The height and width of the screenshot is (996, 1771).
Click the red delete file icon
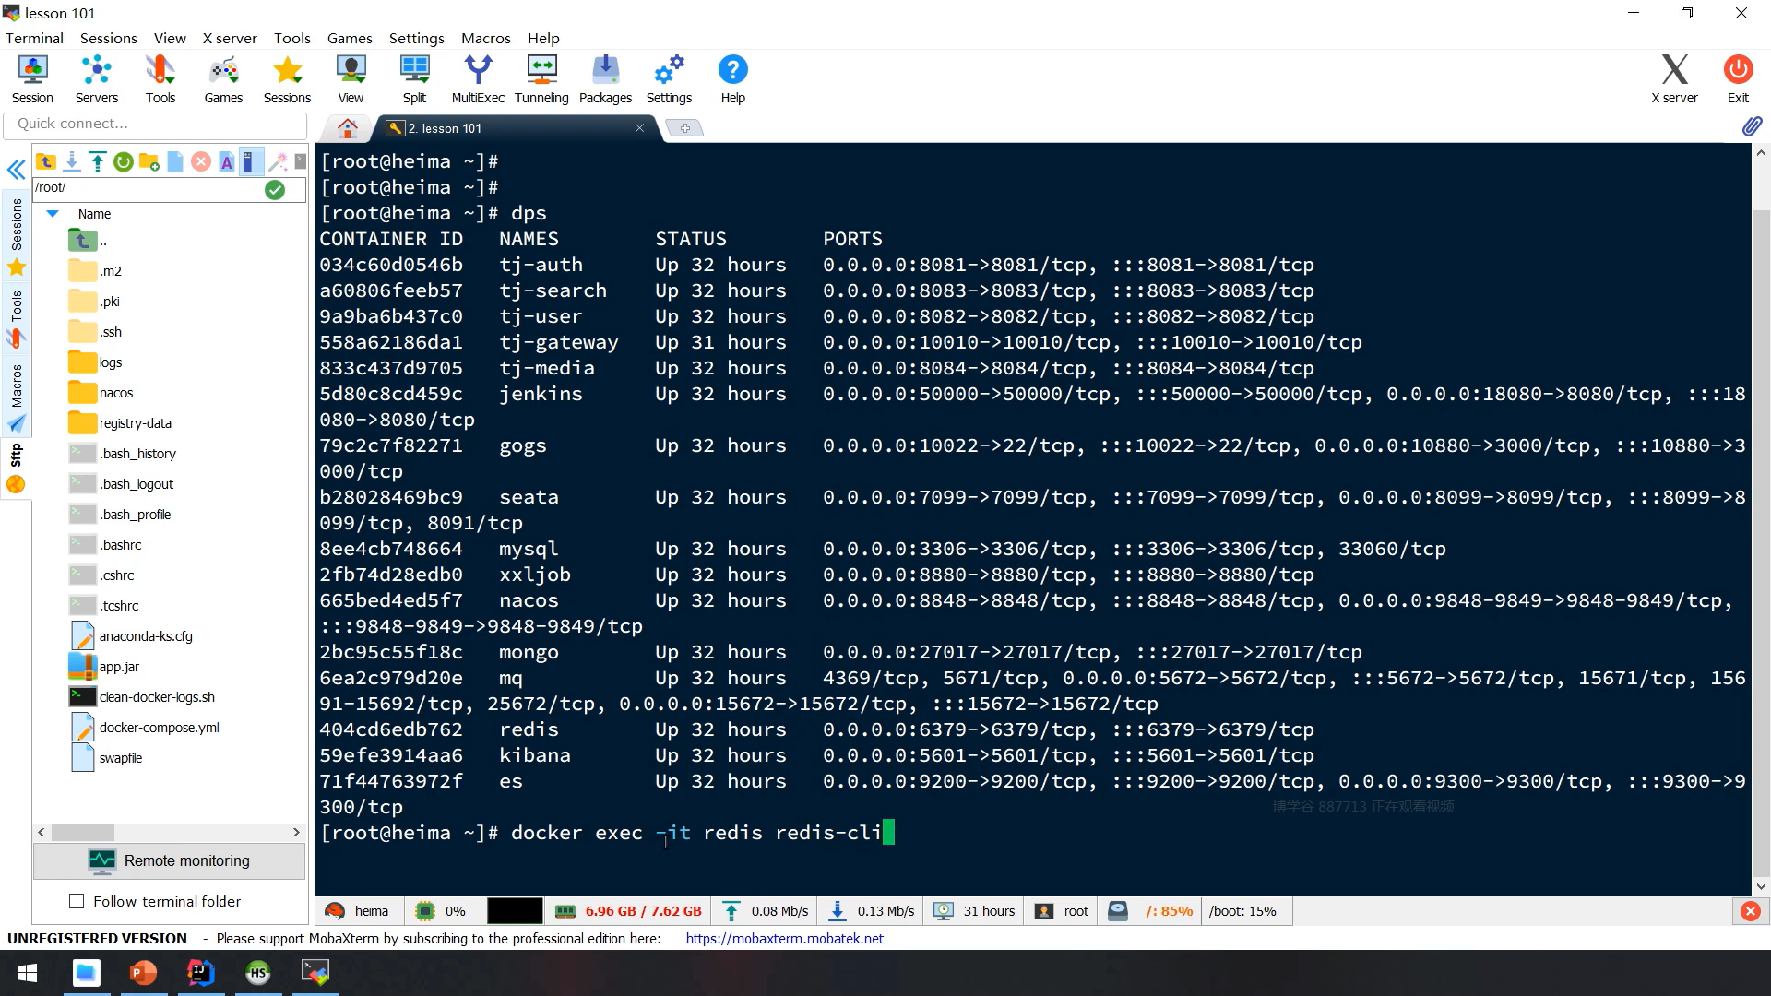200,162
